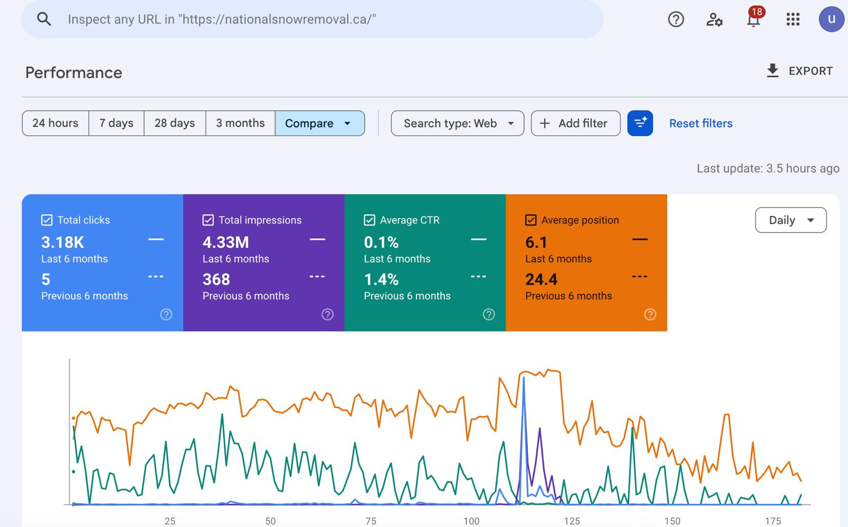
Task: Disable the Average CTR checkbox
Action: coord(369,220)
